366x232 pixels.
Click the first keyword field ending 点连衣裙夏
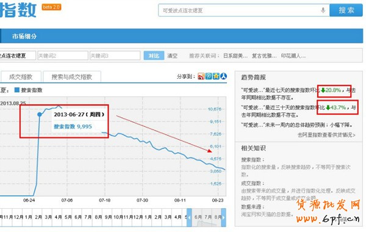(x=18, y=56)
